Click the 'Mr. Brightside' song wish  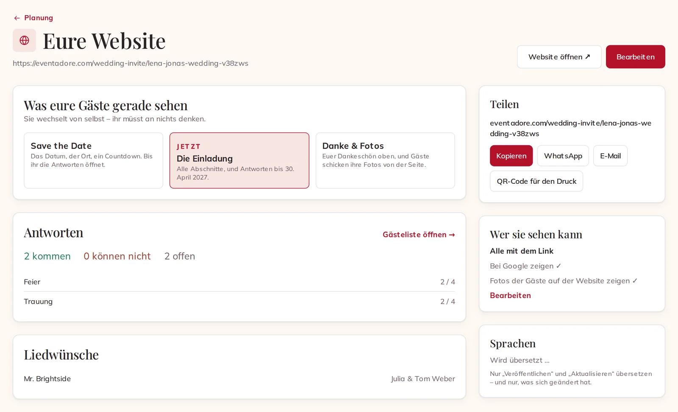47,379
